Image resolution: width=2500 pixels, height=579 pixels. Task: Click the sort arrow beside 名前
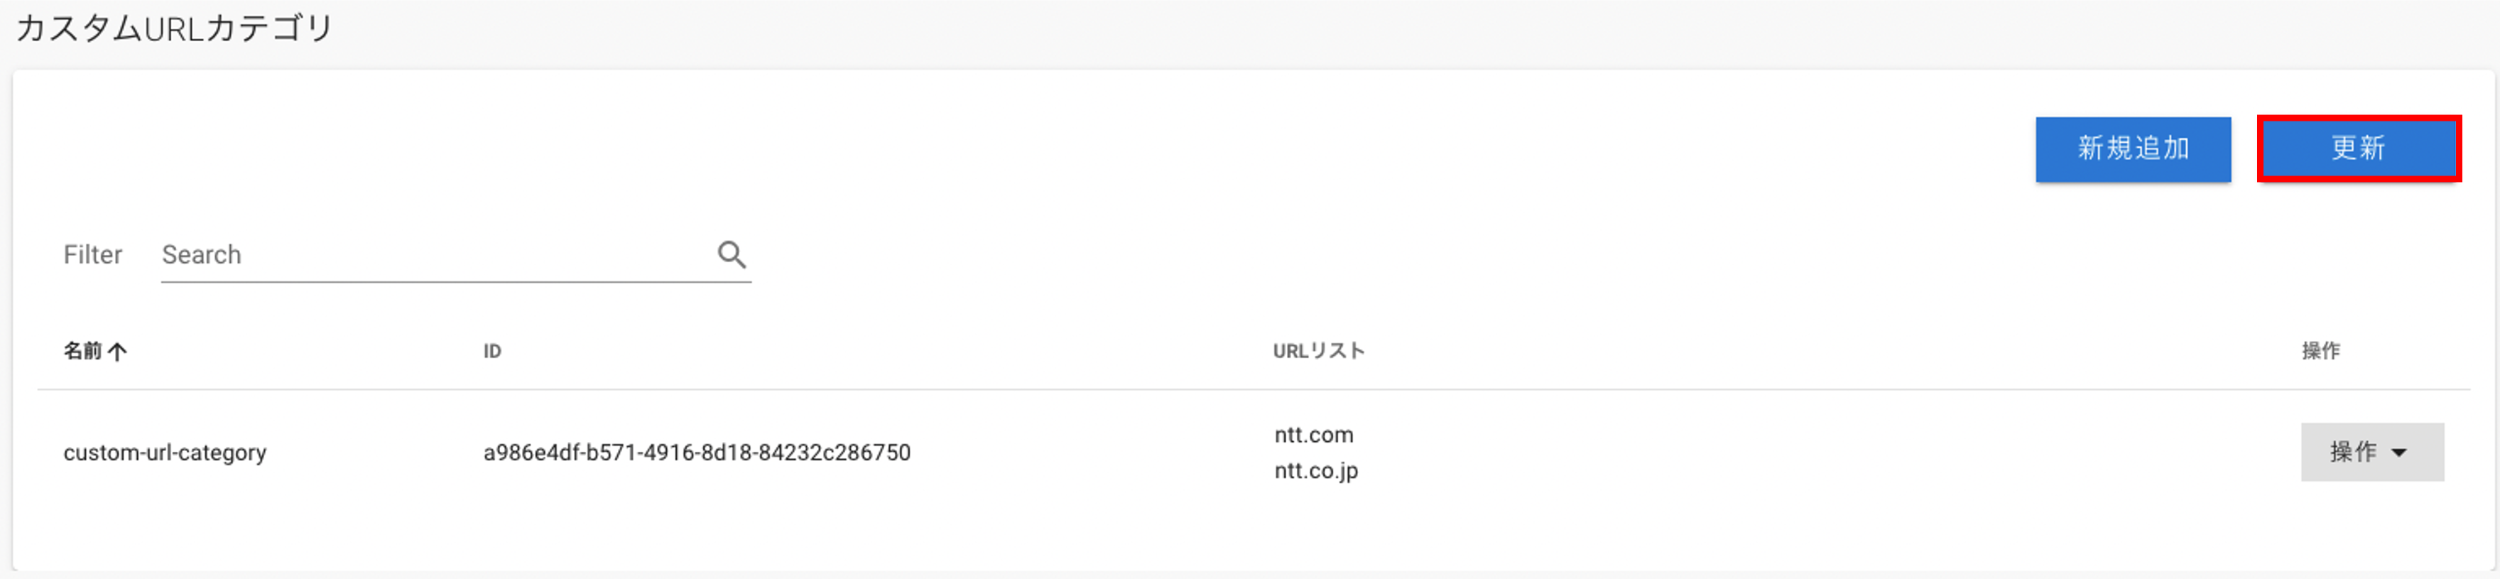[117, 352]
